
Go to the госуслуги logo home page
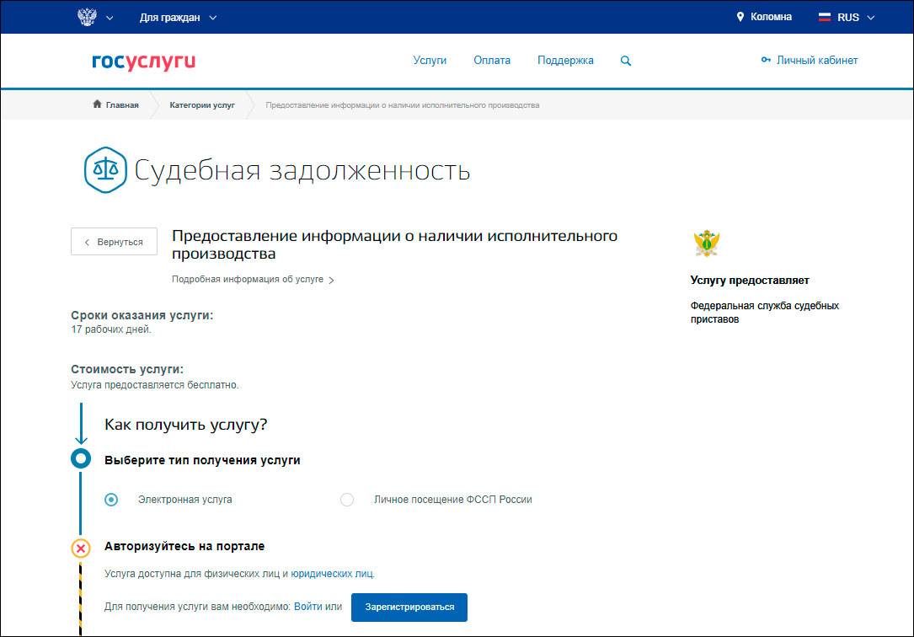tap(143, 62)
